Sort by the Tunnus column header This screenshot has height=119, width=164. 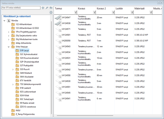pos(58,8)
